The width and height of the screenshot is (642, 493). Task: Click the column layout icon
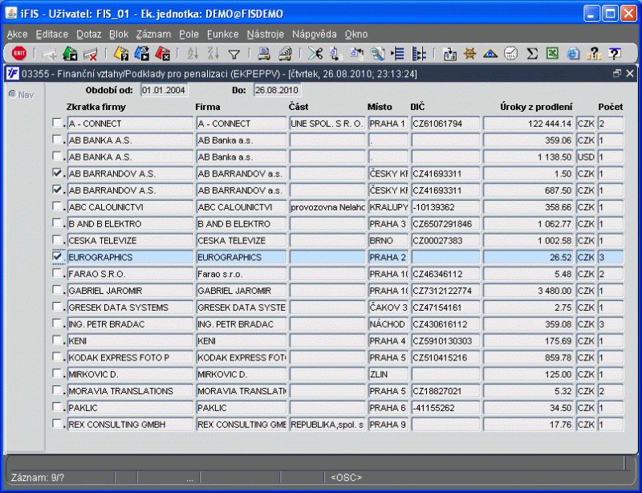click(418, 54)
